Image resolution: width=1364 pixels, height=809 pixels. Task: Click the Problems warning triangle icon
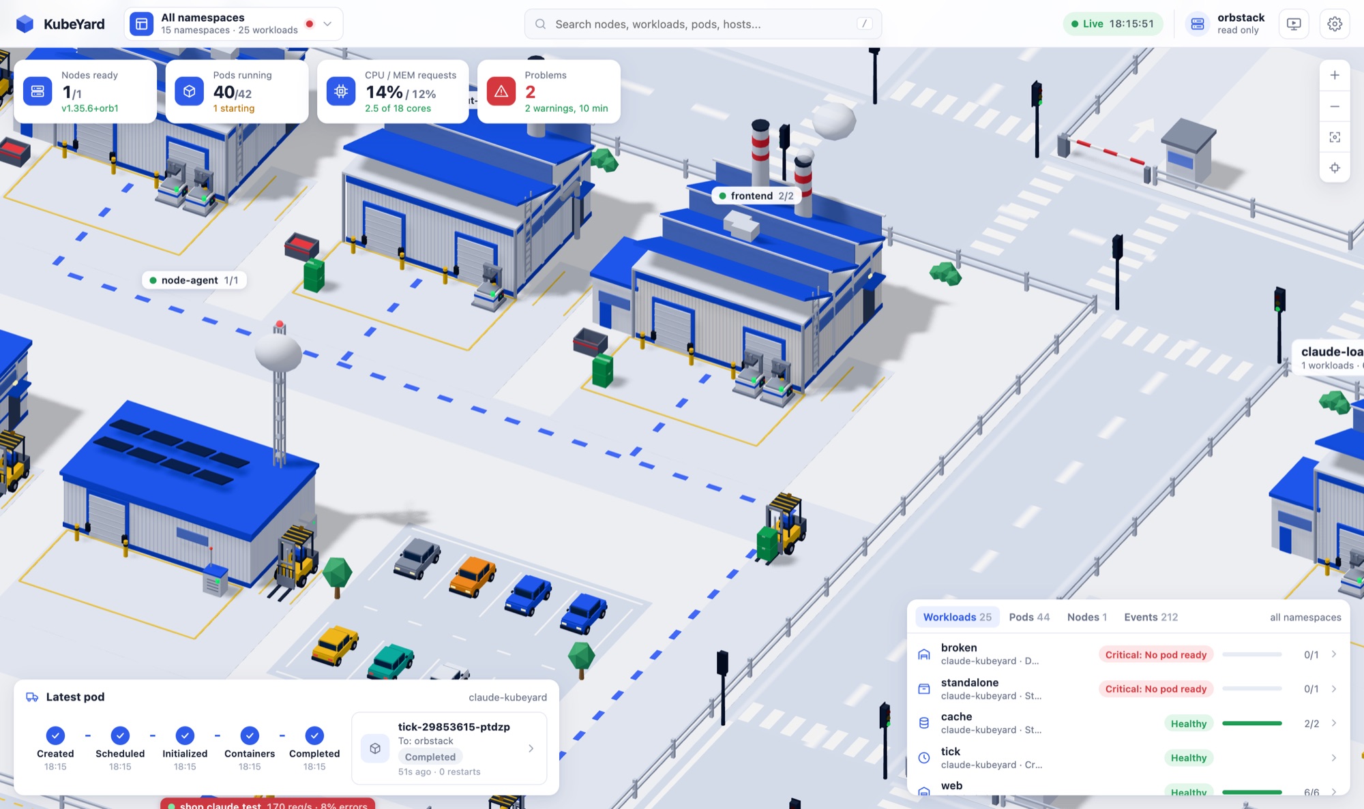point(501,91)
